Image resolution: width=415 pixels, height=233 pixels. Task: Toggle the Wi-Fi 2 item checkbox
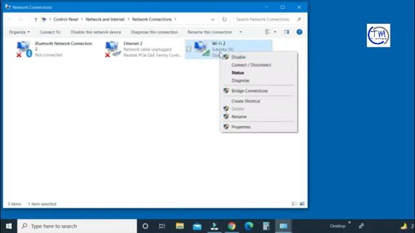click(x=189, y=49)
